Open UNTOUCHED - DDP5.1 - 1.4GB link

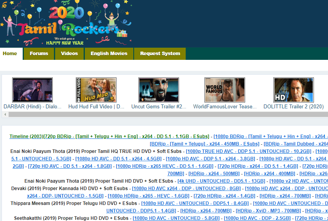141,211
